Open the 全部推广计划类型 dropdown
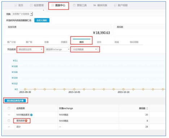The image size is (169, 138). point(22,14)
